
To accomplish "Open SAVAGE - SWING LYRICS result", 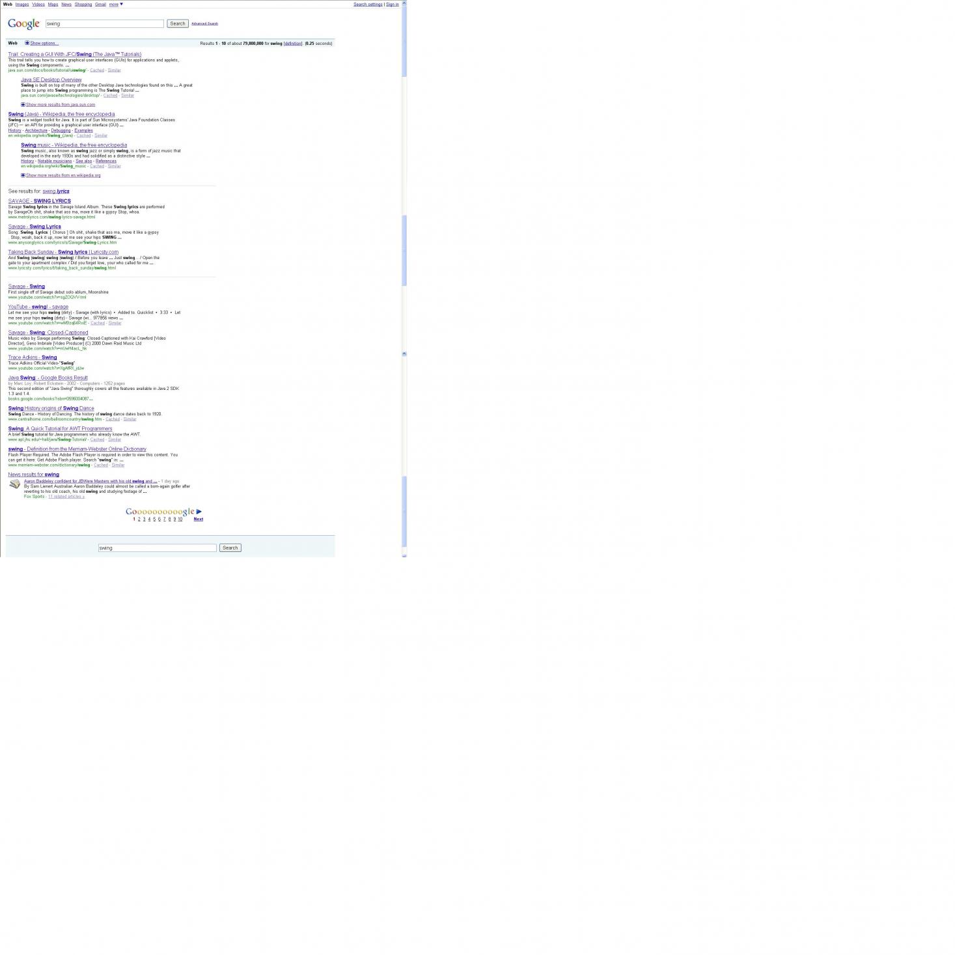I will [x=40, y=201].
